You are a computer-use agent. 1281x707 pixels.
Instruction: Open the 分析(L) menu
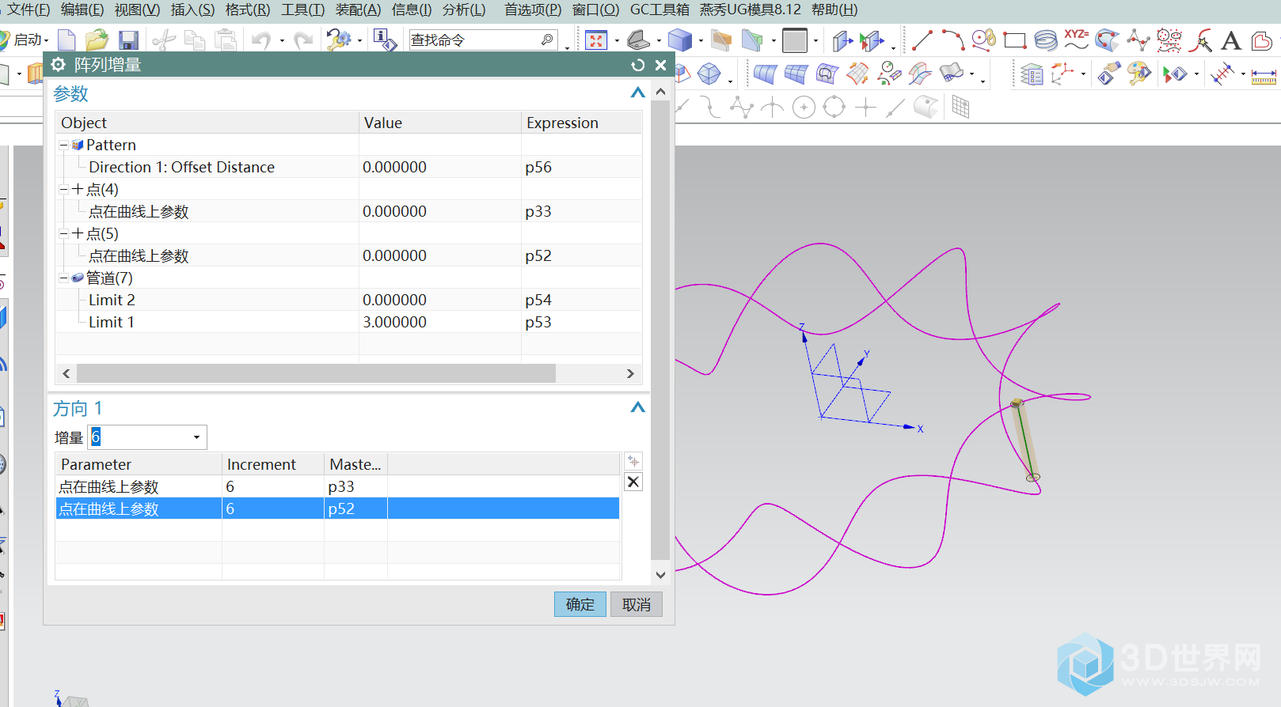pyautogui.click(x=464, y=9)
